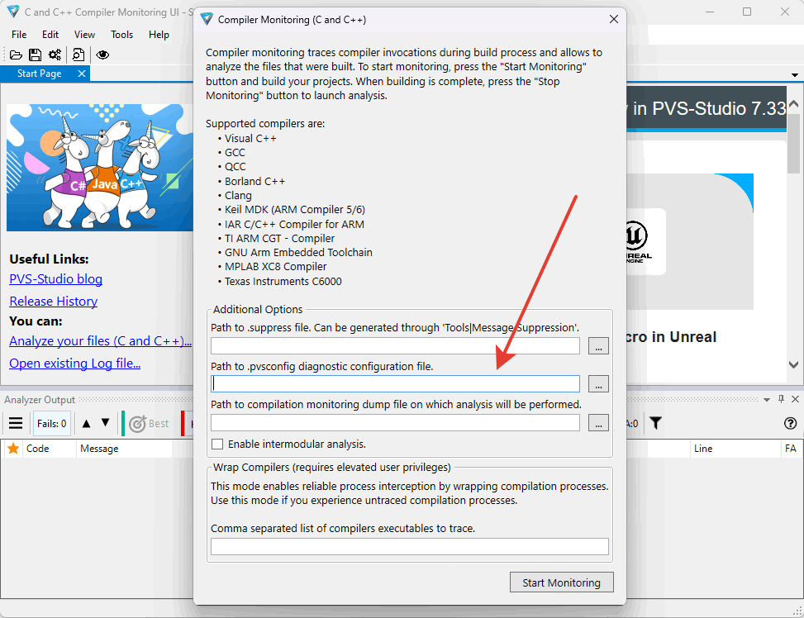Browse for the compilation monitoring dump file
The image size is (804, 618).
[x=598, y=423]
